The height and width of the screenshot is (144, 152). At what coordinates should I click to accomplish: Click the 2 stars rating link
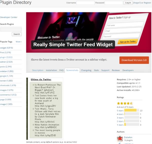click(120, 121)
